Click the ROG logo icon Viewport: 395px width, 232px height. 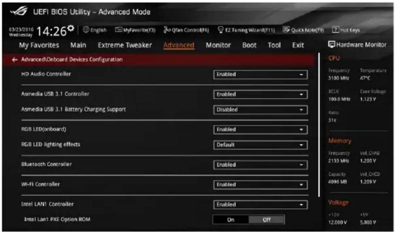(x=19, y=11)
